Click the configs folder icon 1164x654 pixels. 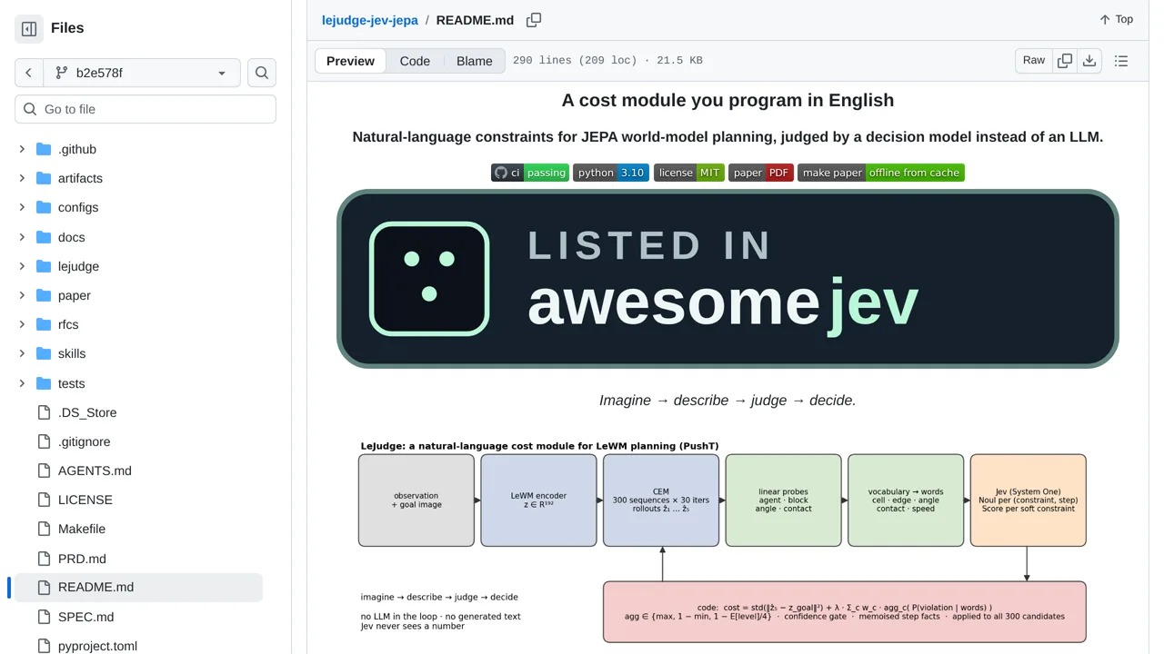[44, 207]
